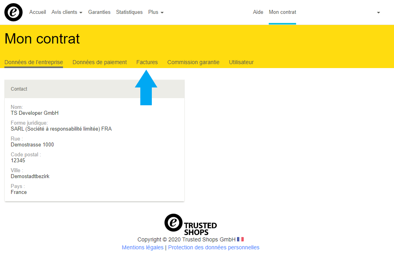Select Mon contrat in top navigation
The height and width of the screenshot is (260, 394).
pyautogui.click(x=283, y=12)
